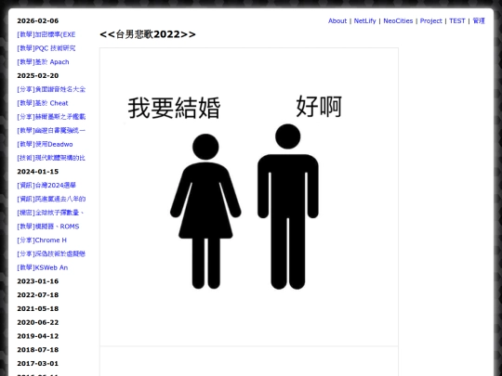Open the [教學]PQC 技術研究 article link
The image size is (502, 376).
click(x=46, y=48)
